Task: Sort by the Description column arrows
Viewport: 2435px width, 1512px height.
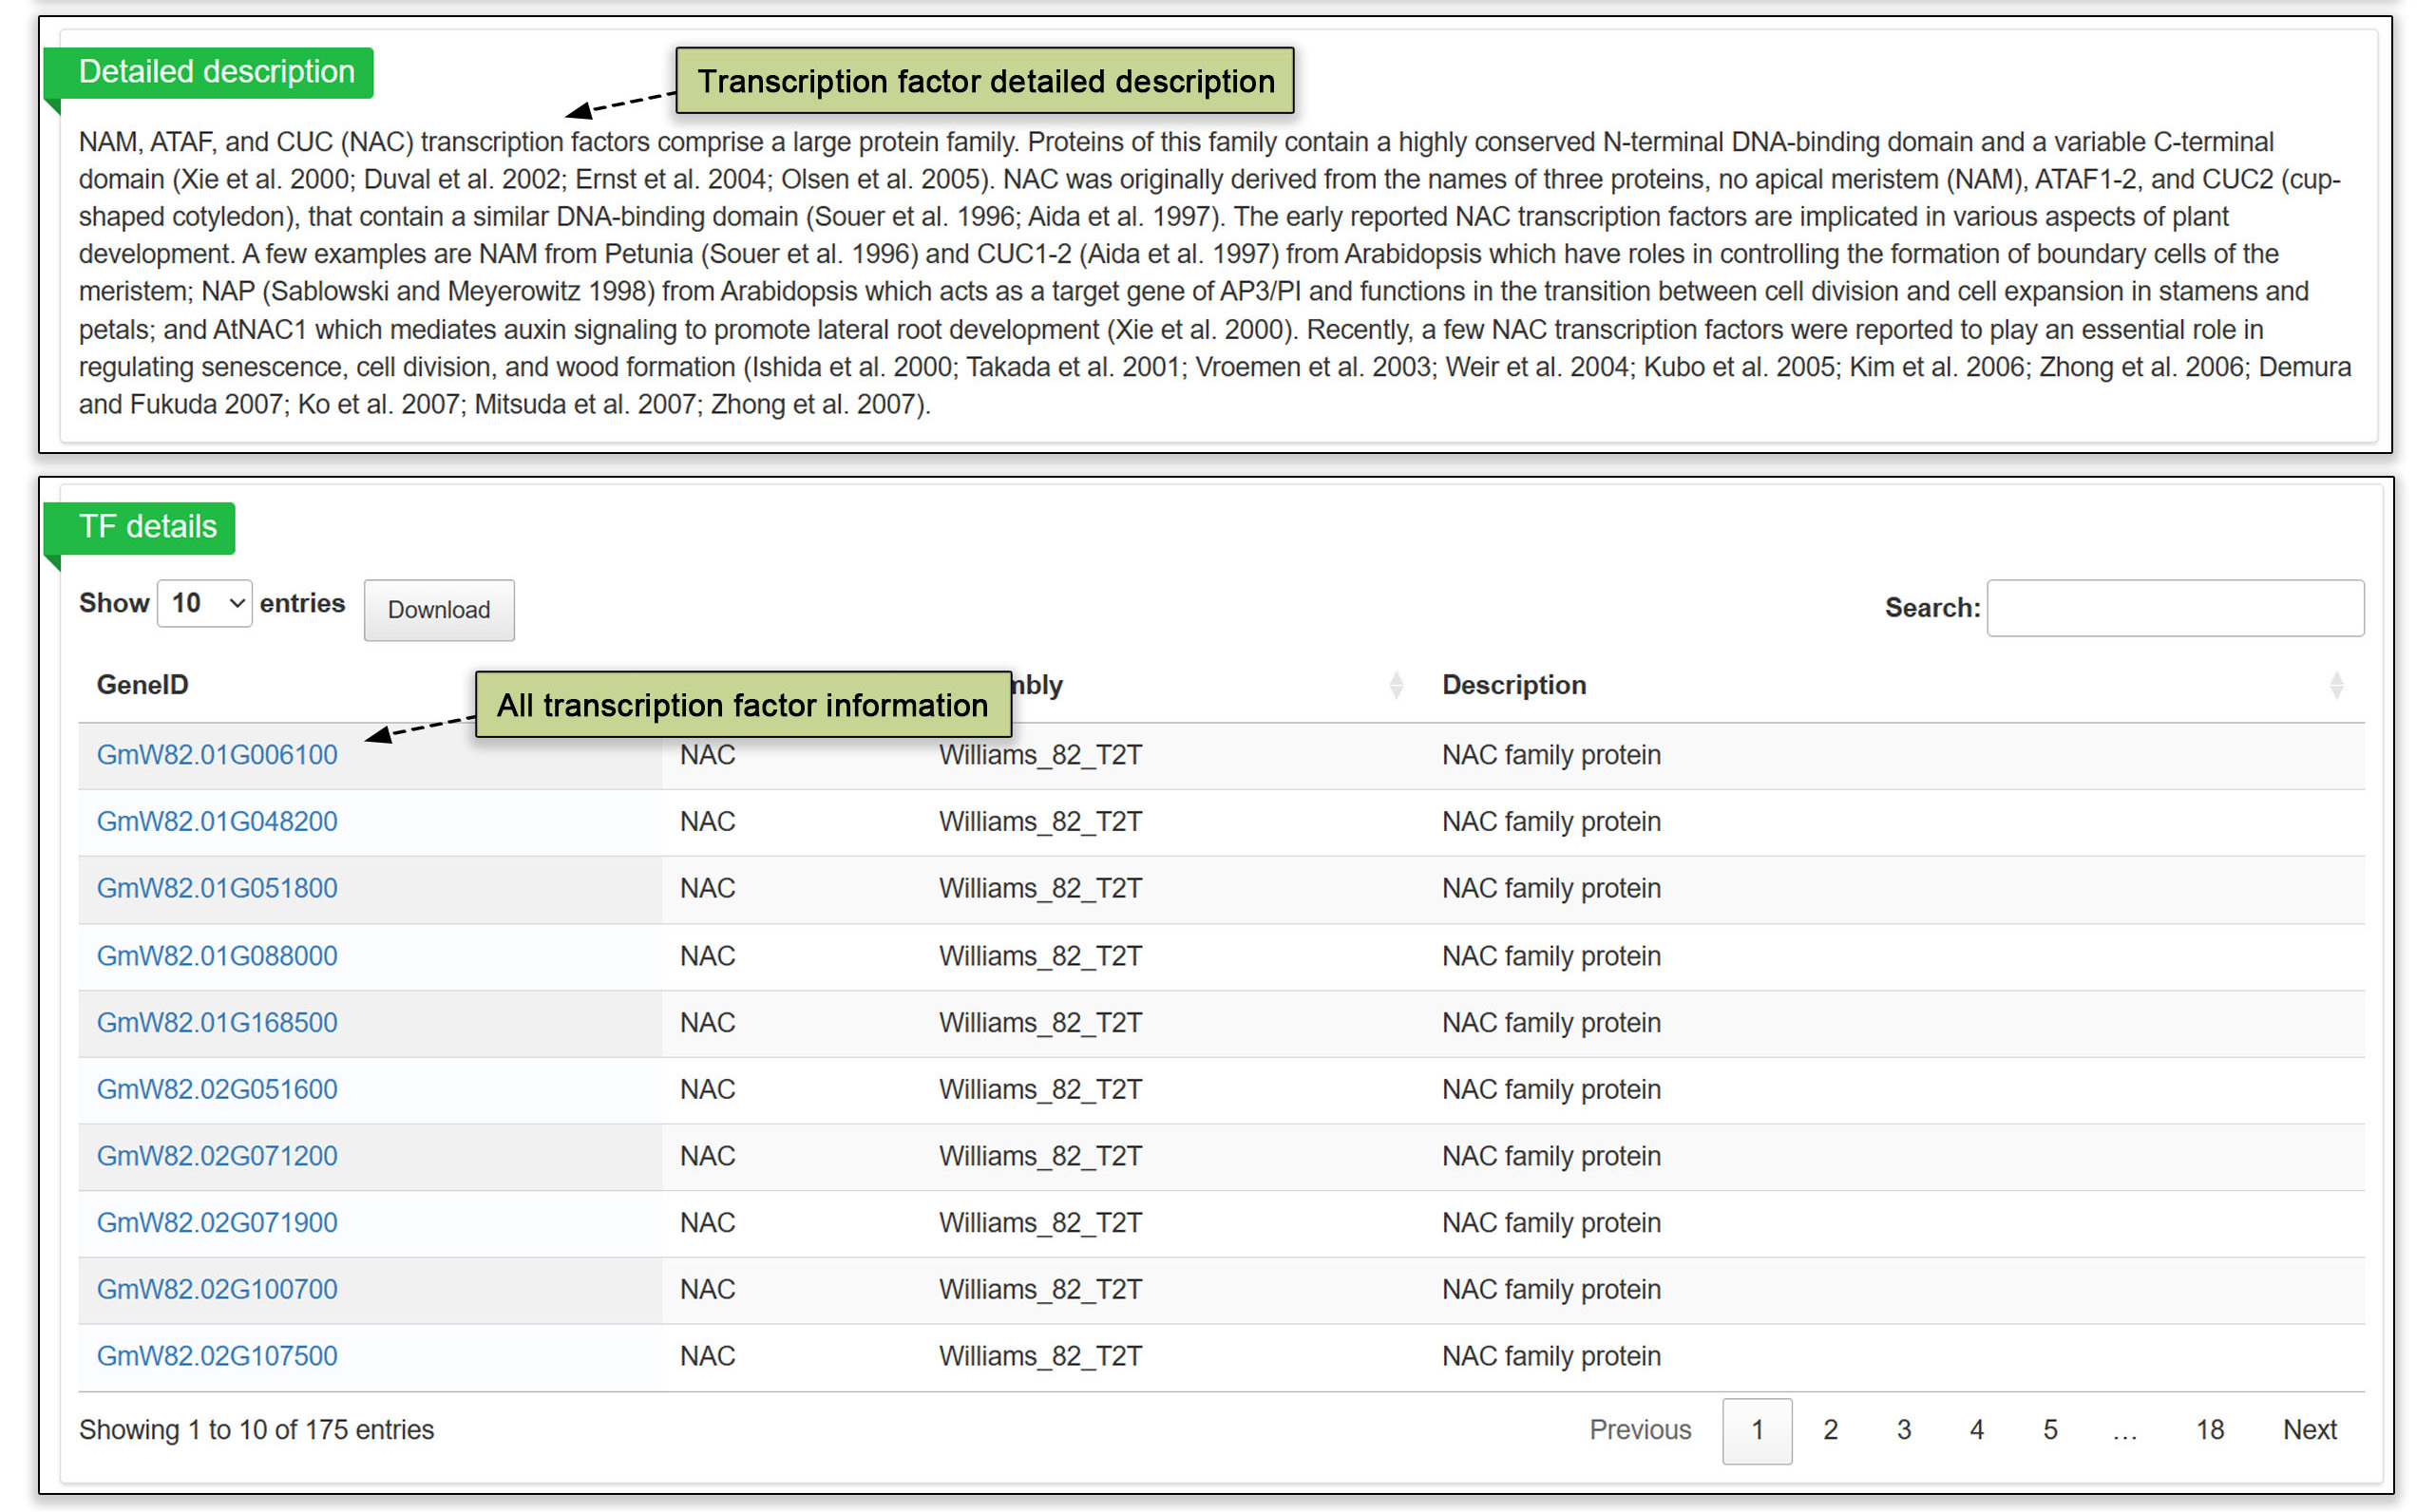Action: coord(2336,686)
